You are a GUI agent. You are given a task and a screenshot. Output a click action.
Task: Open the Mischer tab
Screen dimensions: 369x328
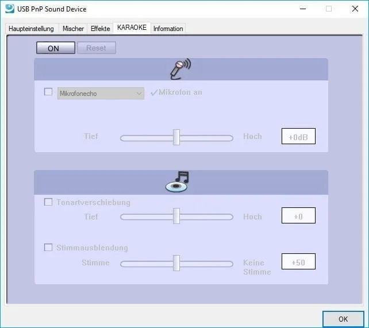point(73,29)
